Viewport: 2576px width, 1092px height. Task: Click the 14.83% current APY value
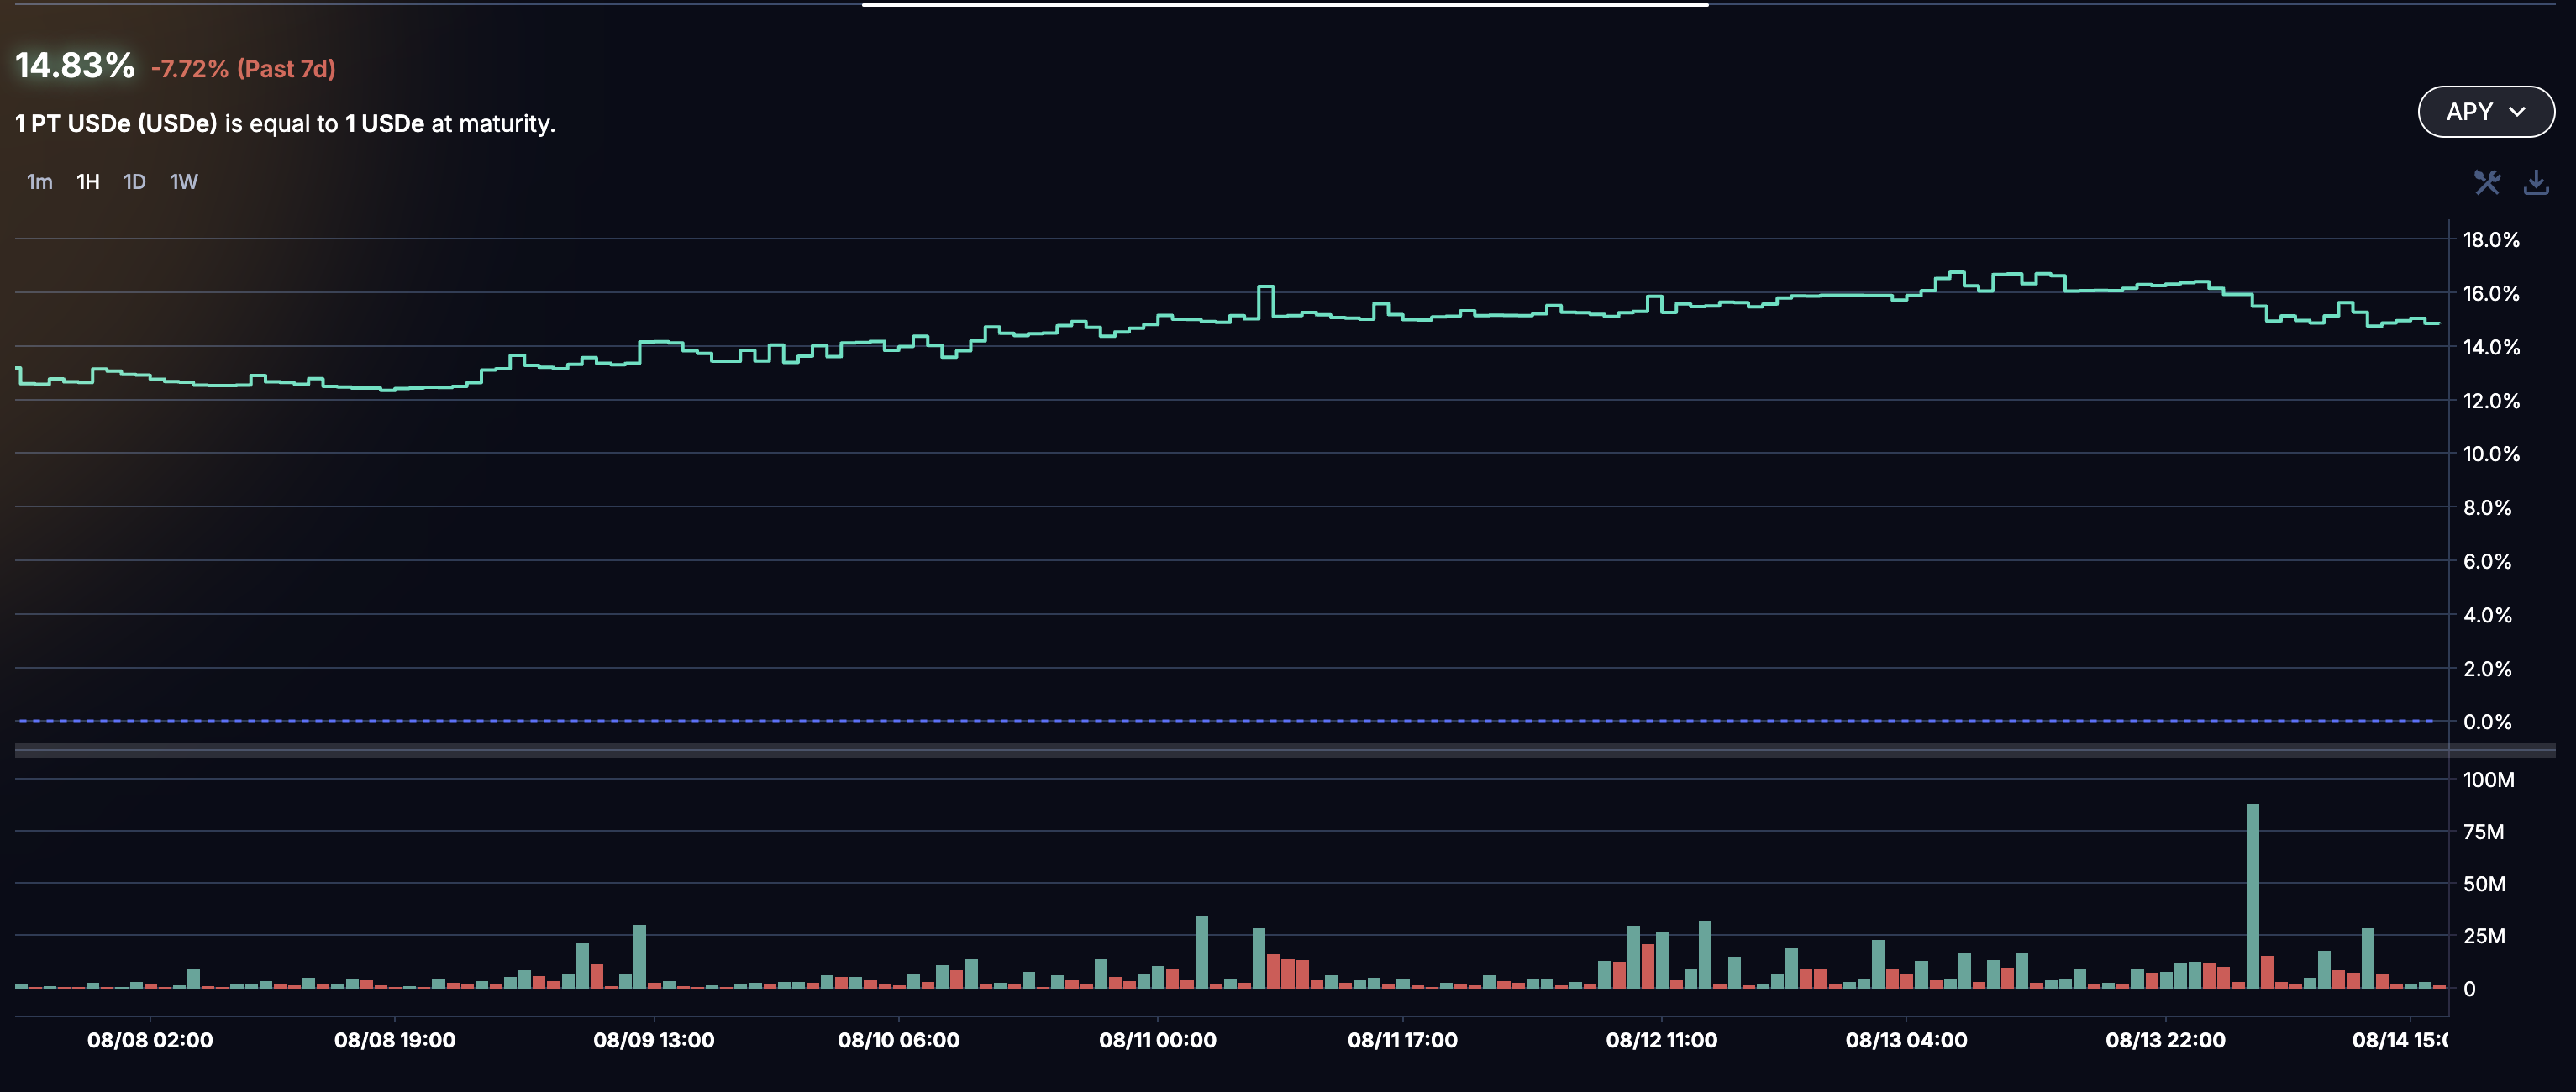[75, 66]
